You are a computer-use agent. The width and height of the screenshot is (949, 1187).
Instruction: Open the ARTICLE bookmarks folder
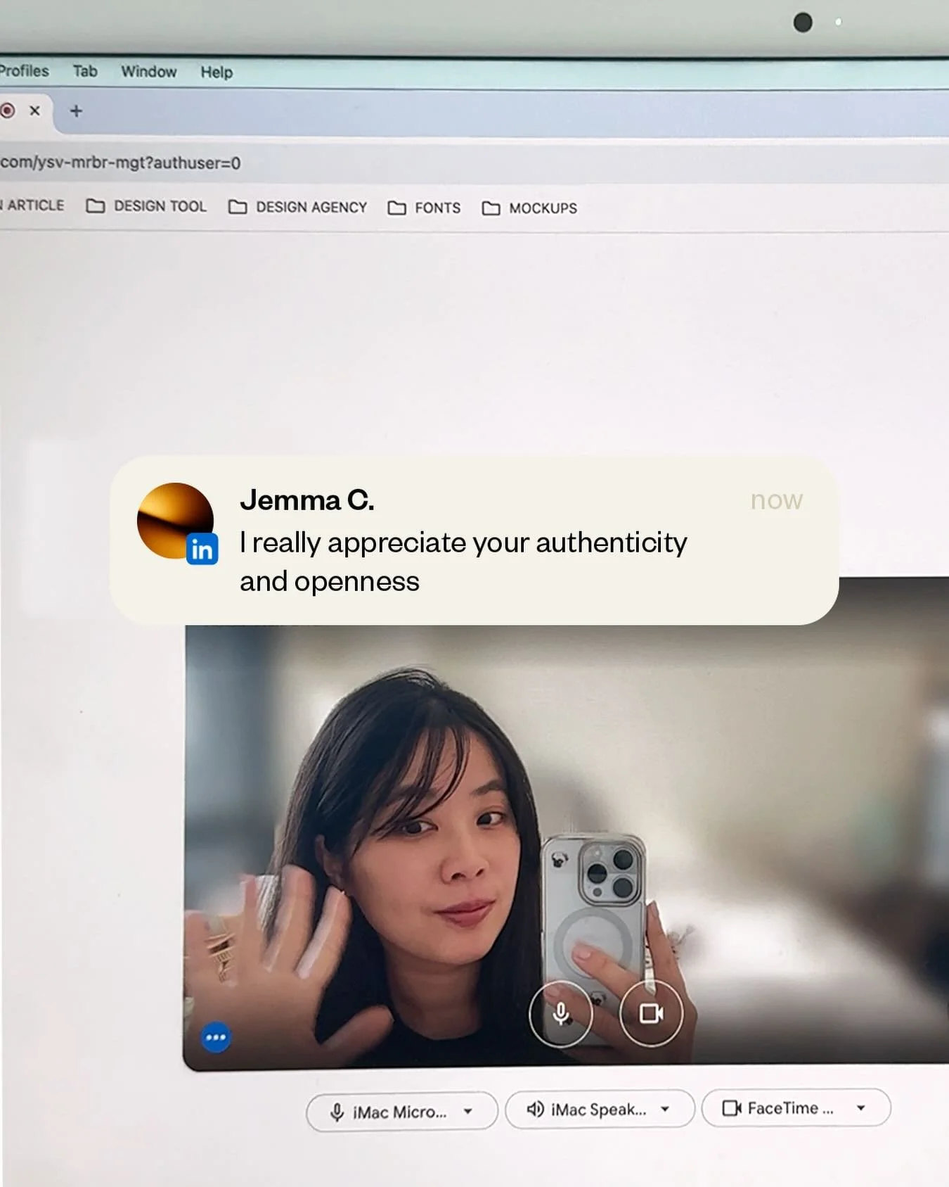(32, 205)
